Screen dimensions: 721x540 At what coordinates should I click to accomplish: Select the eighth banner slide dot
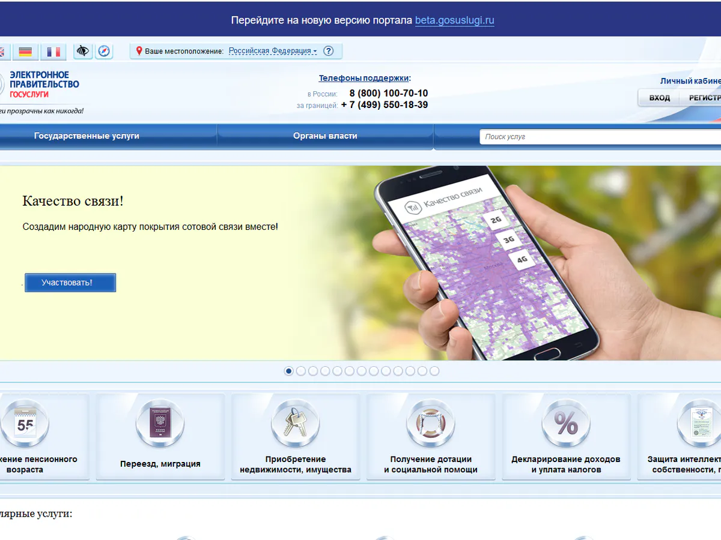(x=374, y=371)
